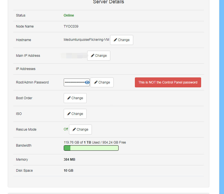The image size is (224, 194).
Task: Click the pencil icon next to the password field
Action: click(x=96, y=82)
